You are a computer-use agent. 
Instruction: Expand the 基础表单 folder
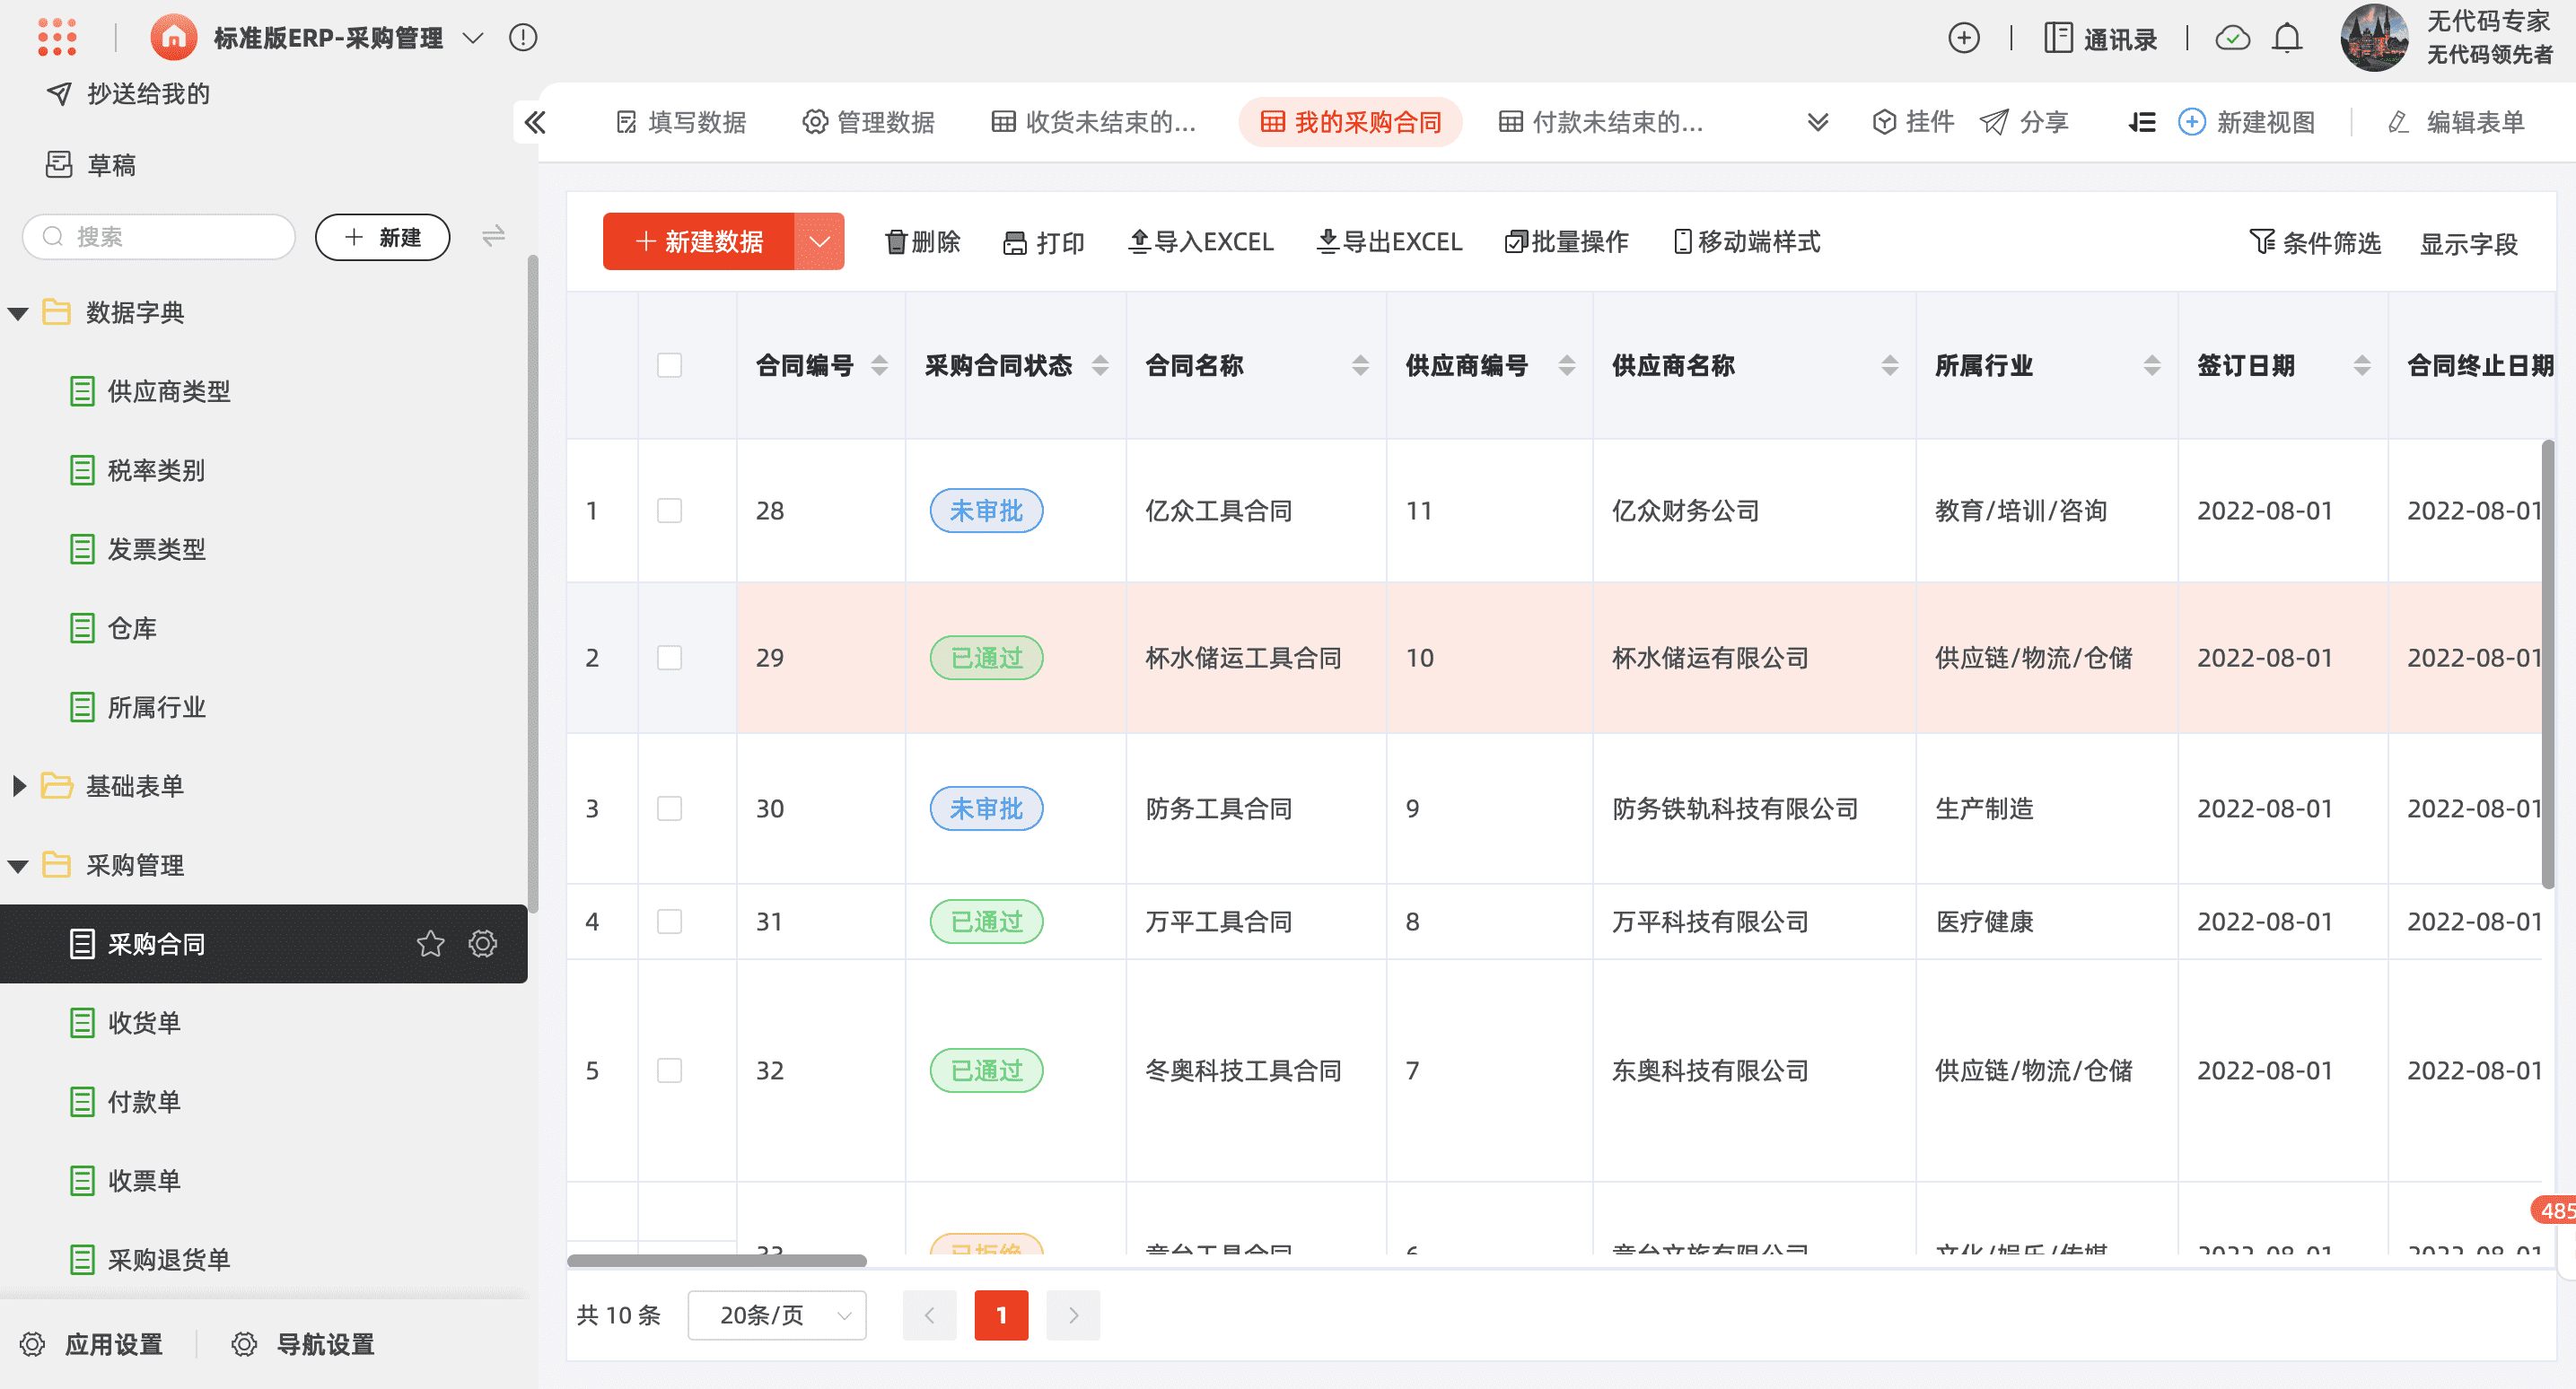click(19, 786)
